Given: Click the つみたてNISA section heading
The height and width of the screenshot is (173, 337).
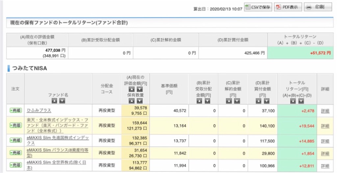Looking at the screenshot, I should coord(29,68).
